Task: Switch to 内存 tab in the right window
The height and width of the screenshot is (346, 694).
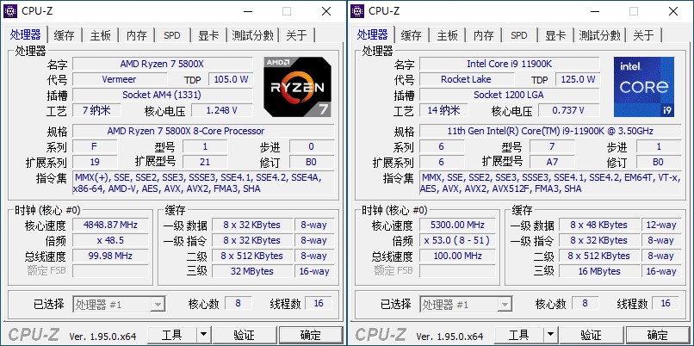Action: click(483, 35)
